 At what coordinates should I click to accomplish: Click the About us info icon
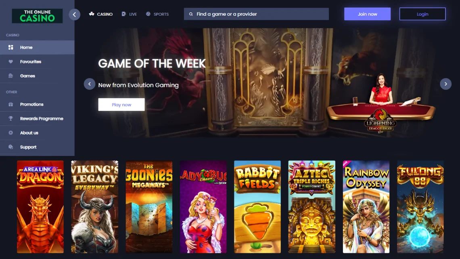pyautogui.click(x=10, y=133)
